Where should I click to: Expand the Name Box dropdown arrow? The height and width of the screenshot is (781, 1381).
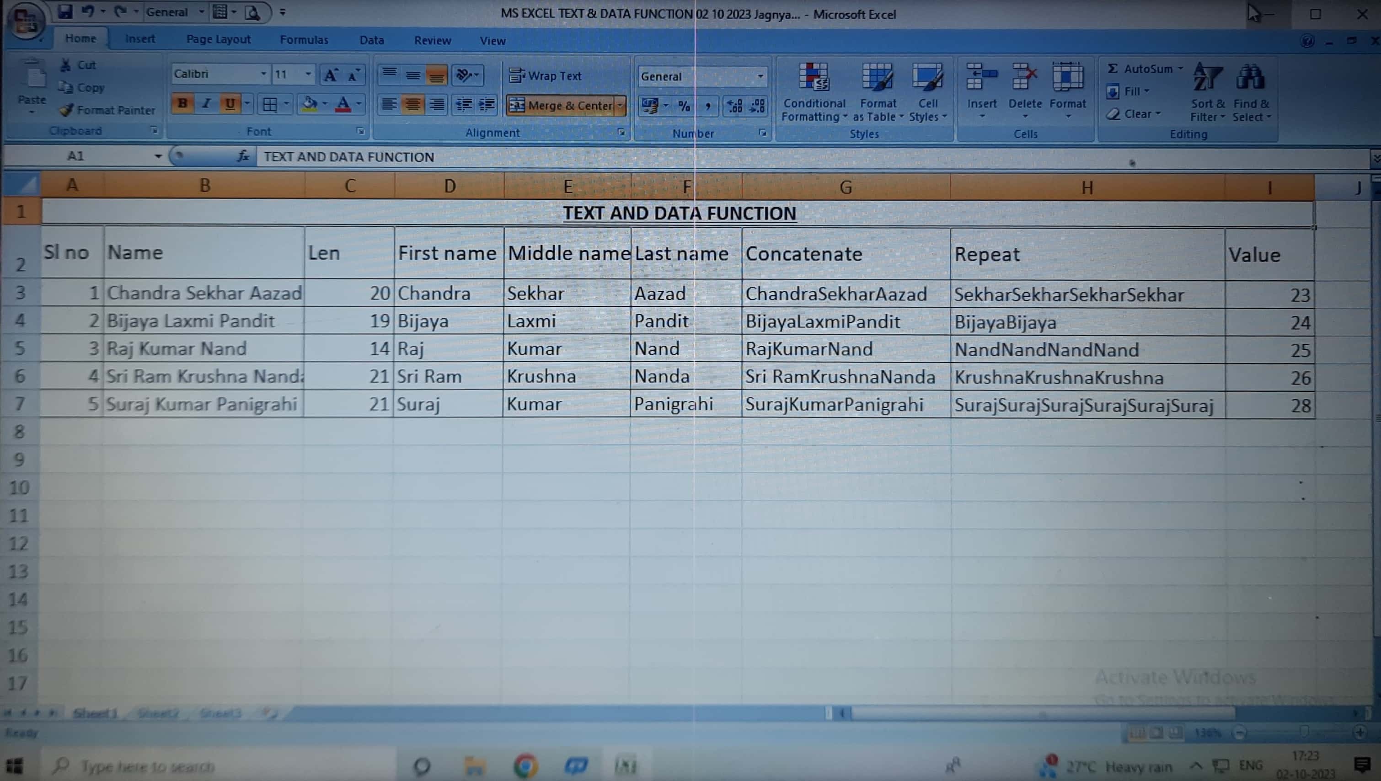[x=158, y=156]
